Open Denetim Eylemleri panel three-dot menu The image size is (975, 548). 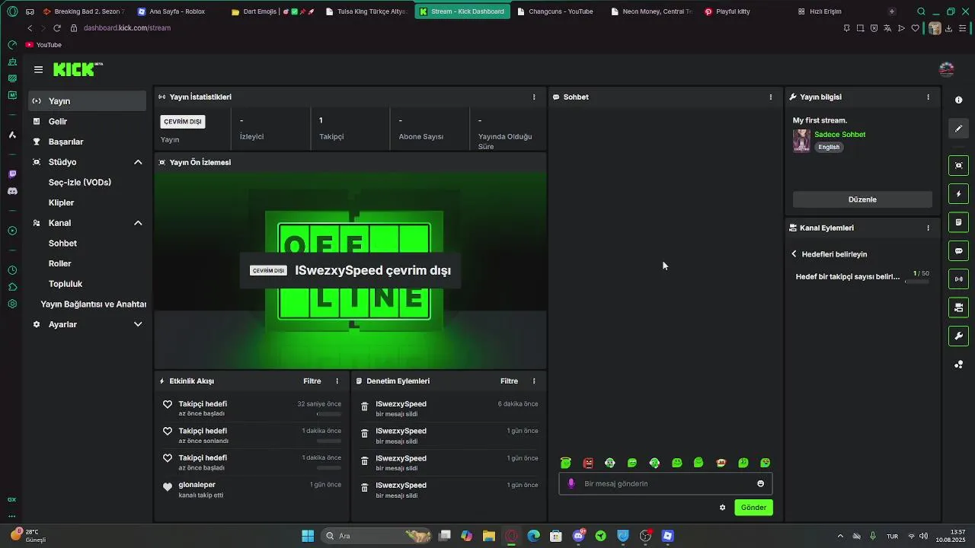tap(534, 381)
